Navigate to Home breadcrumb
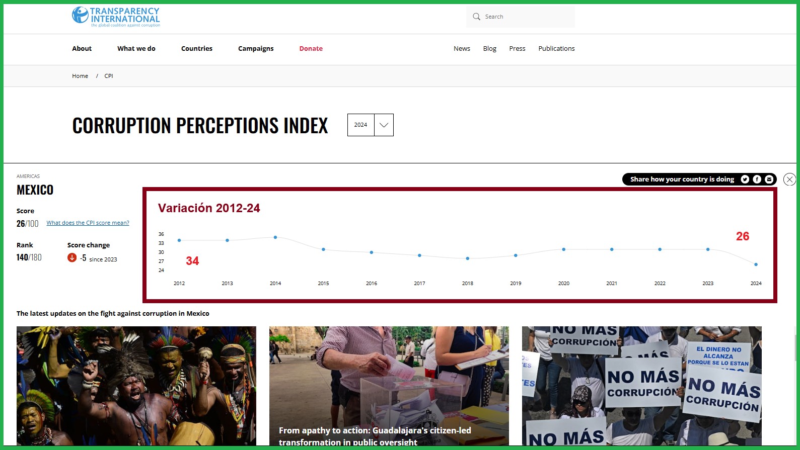Viewport: 800px width, 450px height. click(x=80, y=76)
